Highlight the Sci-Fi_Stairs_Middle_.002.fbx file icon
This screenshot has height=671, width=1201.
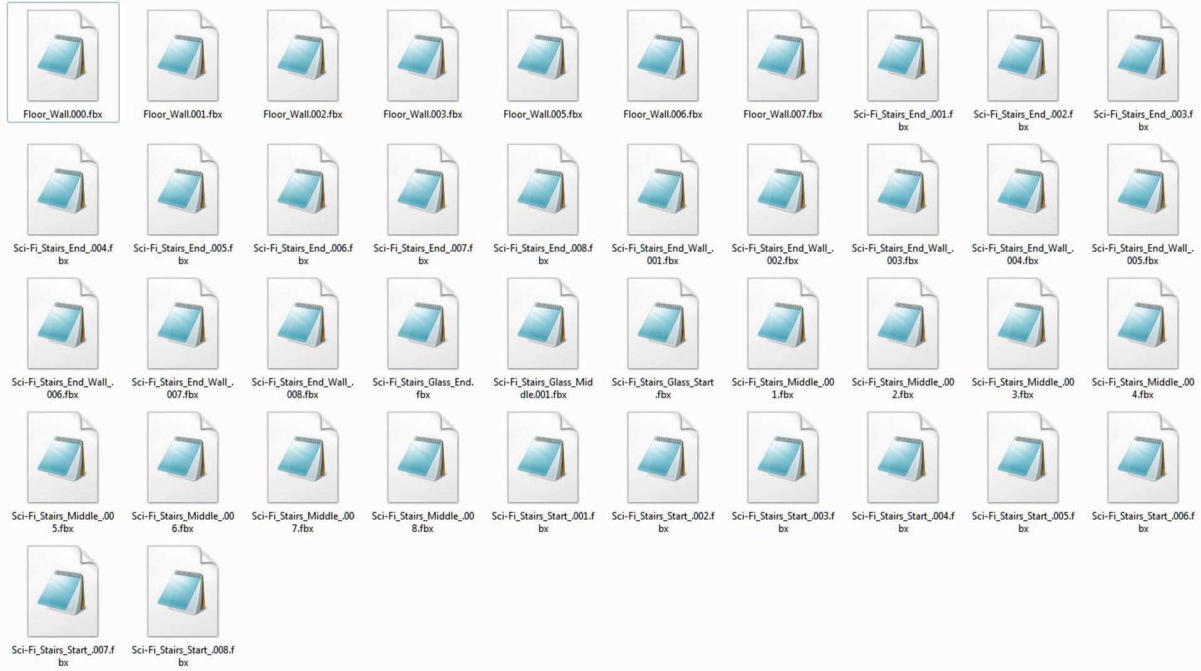[903, 324]
